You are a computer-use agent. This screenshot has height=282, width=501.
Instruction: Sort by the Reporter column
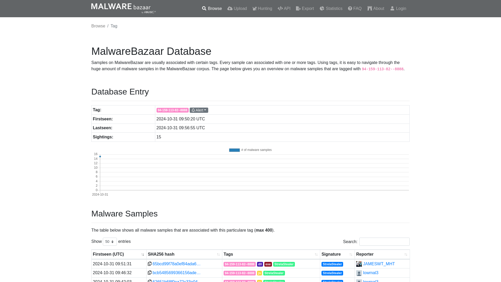pos(382,254)
